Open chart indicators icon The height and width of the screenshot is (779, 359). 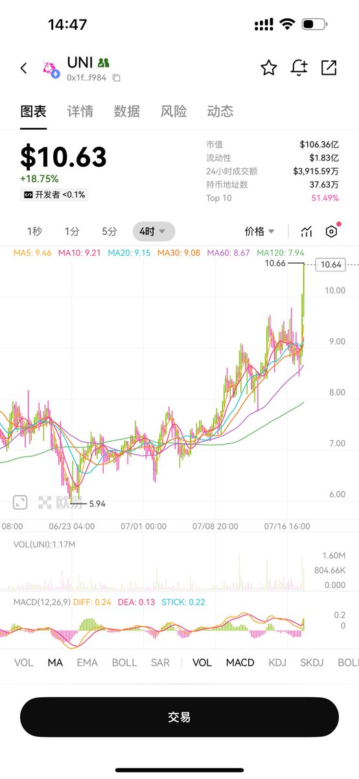click(x=307, y=231)
